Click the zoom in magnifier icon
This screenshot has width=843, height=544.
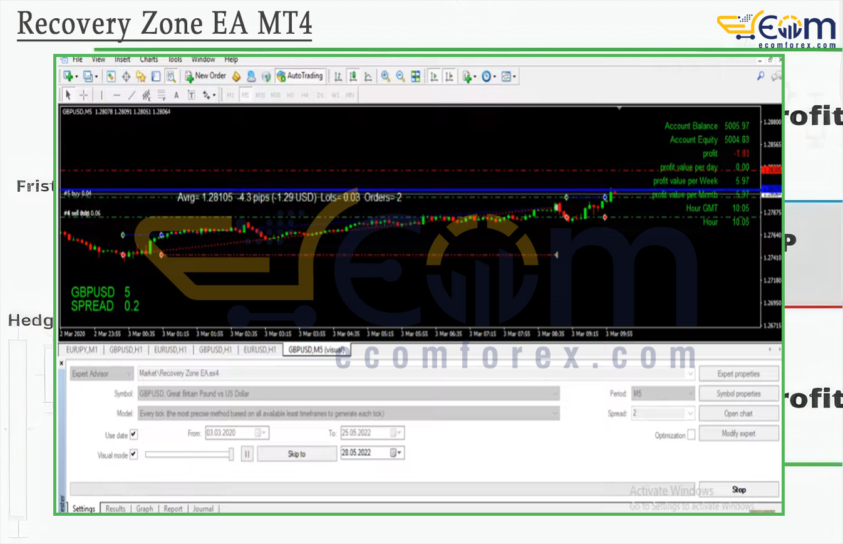point(386,76)
